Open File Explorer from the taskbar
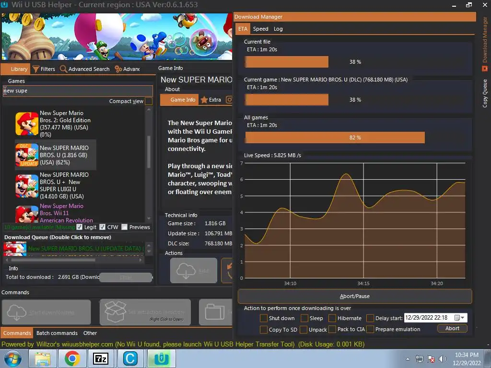This screenshot has height=368, width=491. pos(43,358)
